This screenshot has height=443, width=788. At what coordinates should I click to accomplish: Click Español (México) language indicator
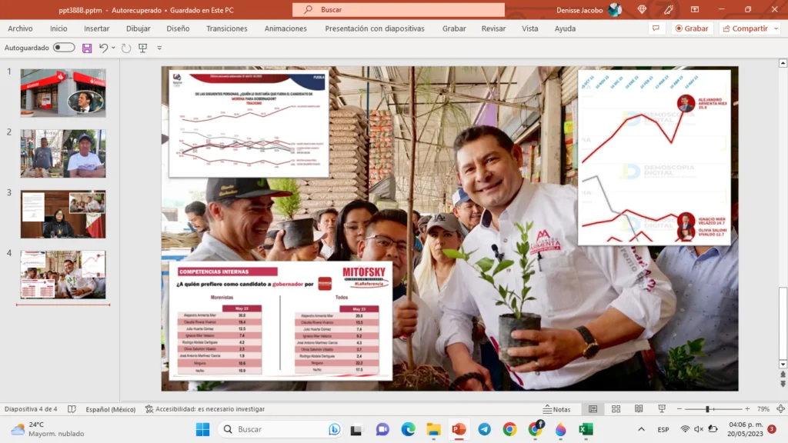tap(111, 409)
